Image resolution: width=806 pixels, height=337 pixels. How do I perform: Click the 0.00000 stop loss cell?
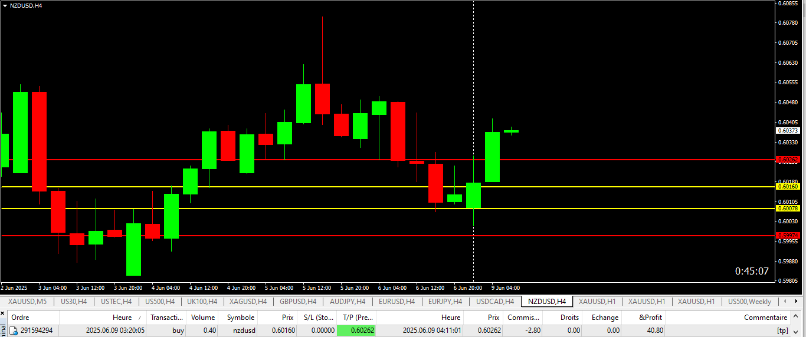point(322,331)
